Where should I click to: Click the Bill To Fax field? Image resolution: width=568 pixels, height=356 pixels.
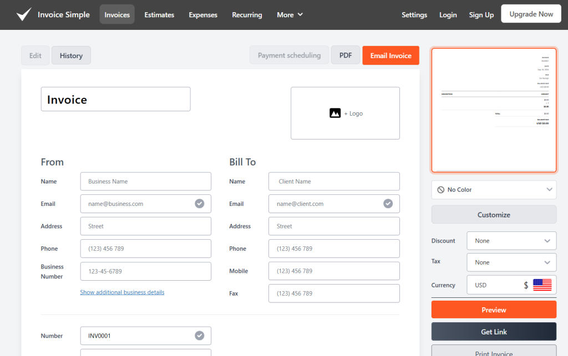(334, 293)
